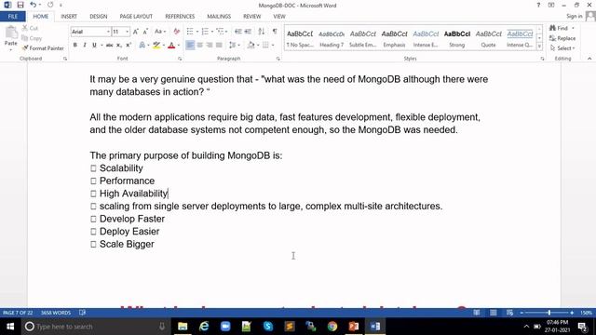Open Google Chrome from taskbar
The width and height of the screenshot is (596, 335).
point(332,327)
